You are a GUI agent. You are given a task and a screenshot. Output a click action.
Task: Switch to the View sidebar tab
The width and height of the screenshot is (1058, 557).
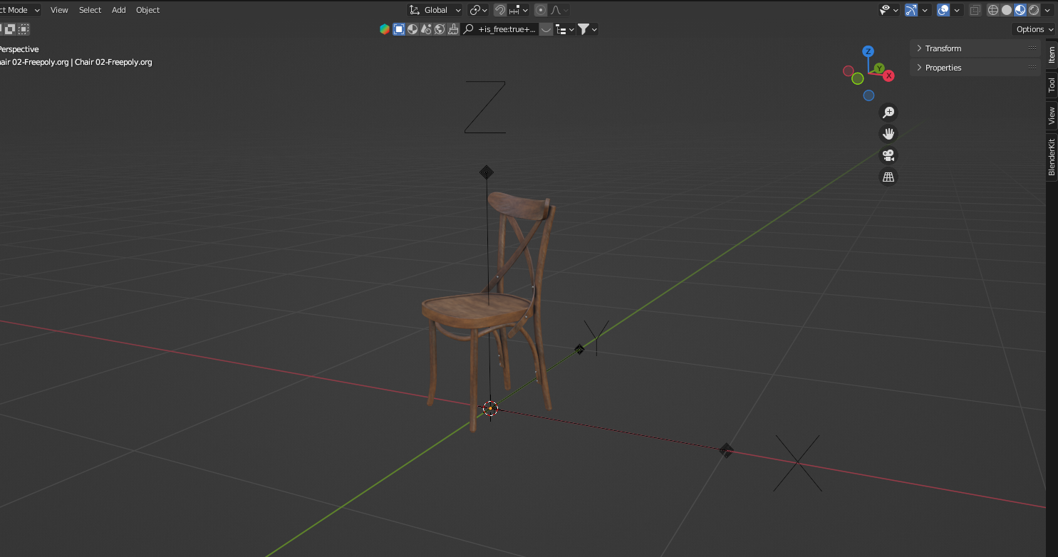[x=1052, y=115]
